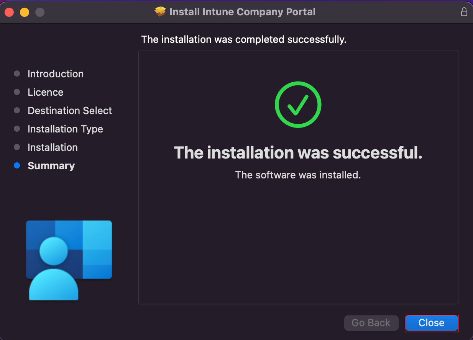
Task: Minimize window with the yellow button
Action: [25, 12]
